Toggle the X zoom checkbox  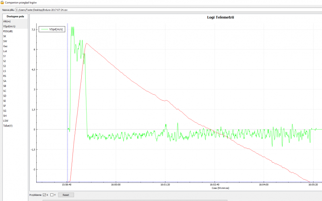(x=45, y=195)
